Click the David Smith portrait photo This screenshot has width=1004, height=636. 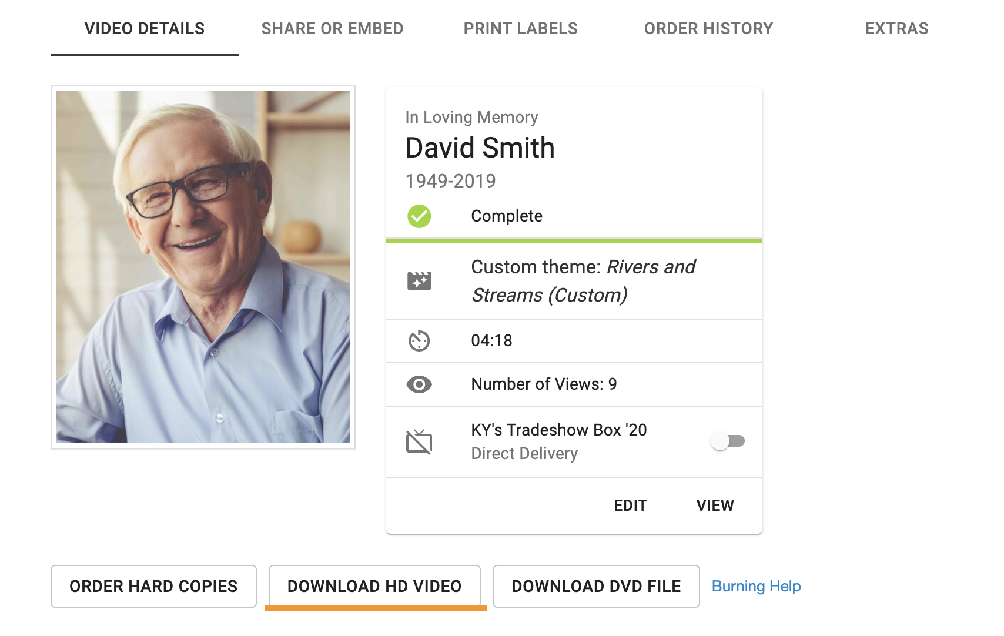click(203, 267)
